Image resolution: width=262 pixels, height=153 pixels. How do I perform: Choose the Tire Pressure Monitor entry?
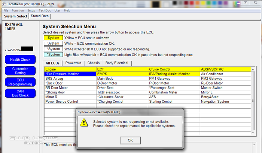tap(70, 74)
